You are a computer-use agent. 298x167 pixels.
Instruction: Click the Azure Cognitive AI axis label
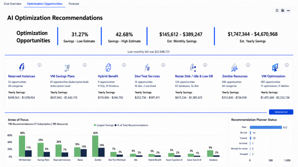174,160
